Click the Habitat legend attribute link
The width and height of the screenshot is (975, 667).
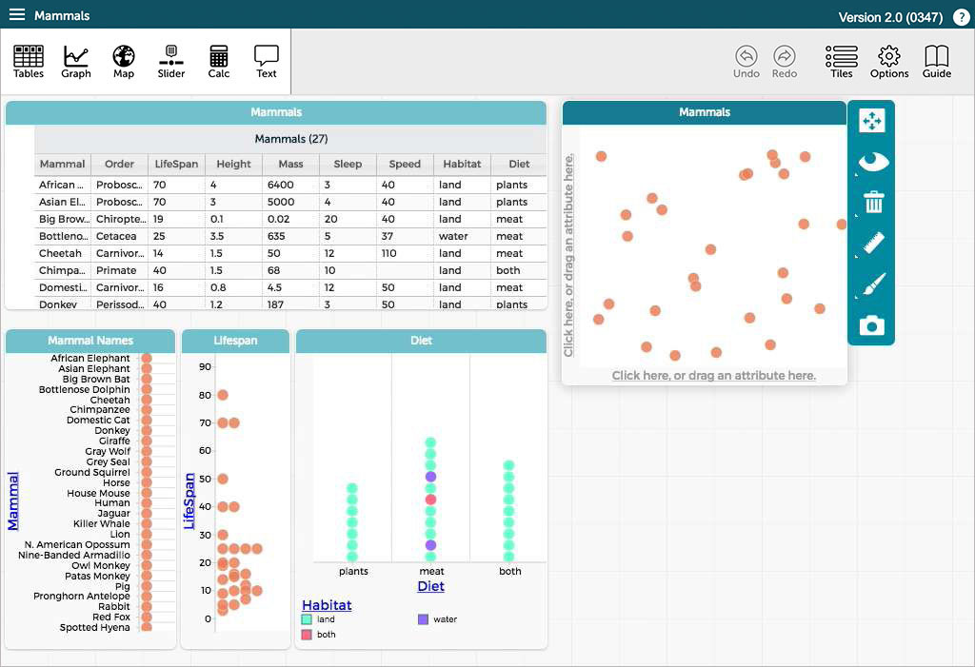coord(327,605)
